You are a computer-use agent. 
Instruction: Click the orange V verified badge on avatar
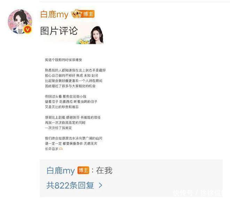[28, 30]
